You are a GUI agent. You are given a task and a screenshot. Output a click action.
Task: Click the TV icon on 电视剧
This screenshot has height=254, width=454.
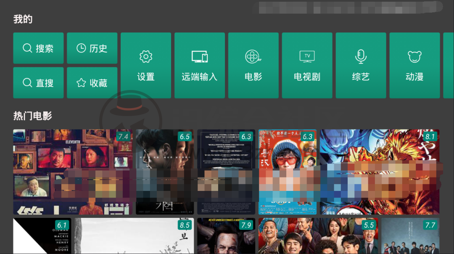[x=307, y=56]
